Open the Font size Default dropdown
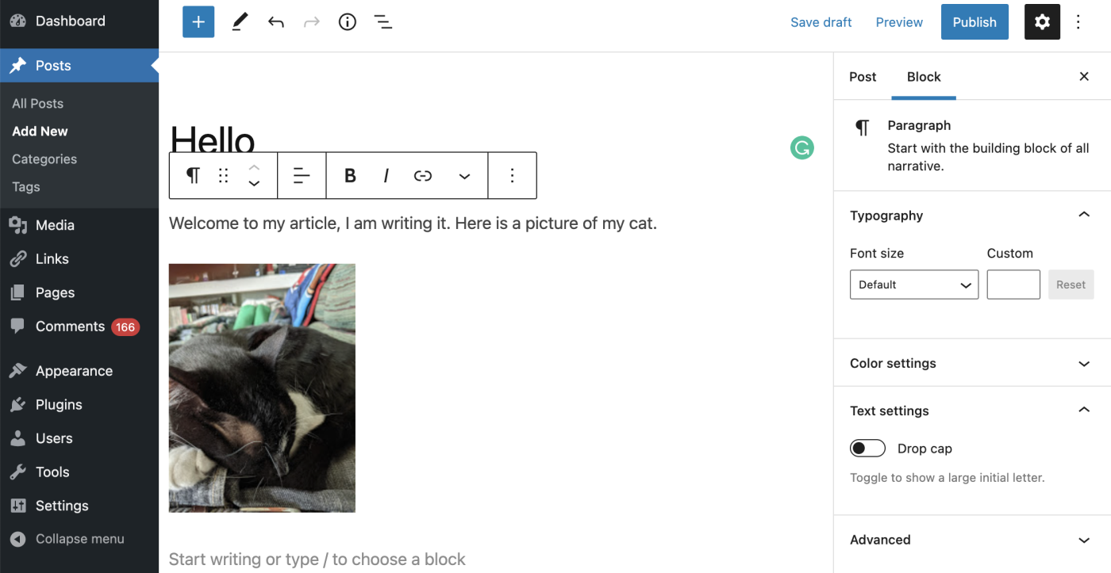Image resolution: width=1111 pixels, height=573 pixels. [x=914, y=285]
